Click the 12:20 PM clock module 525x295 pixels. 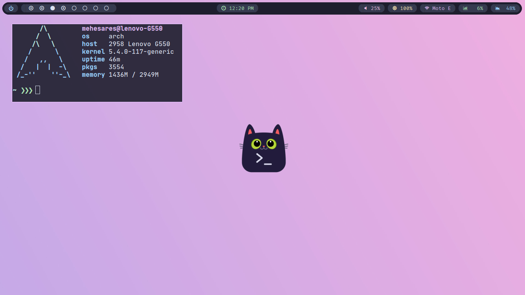point(238,8)
